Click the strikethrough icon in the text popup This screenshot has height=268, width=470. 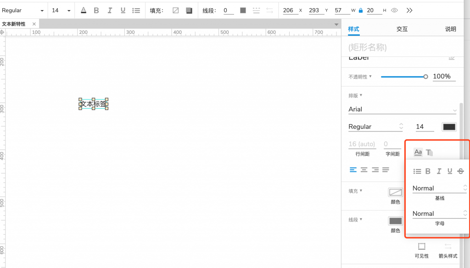pyautogui.click(x=460, y=171)
